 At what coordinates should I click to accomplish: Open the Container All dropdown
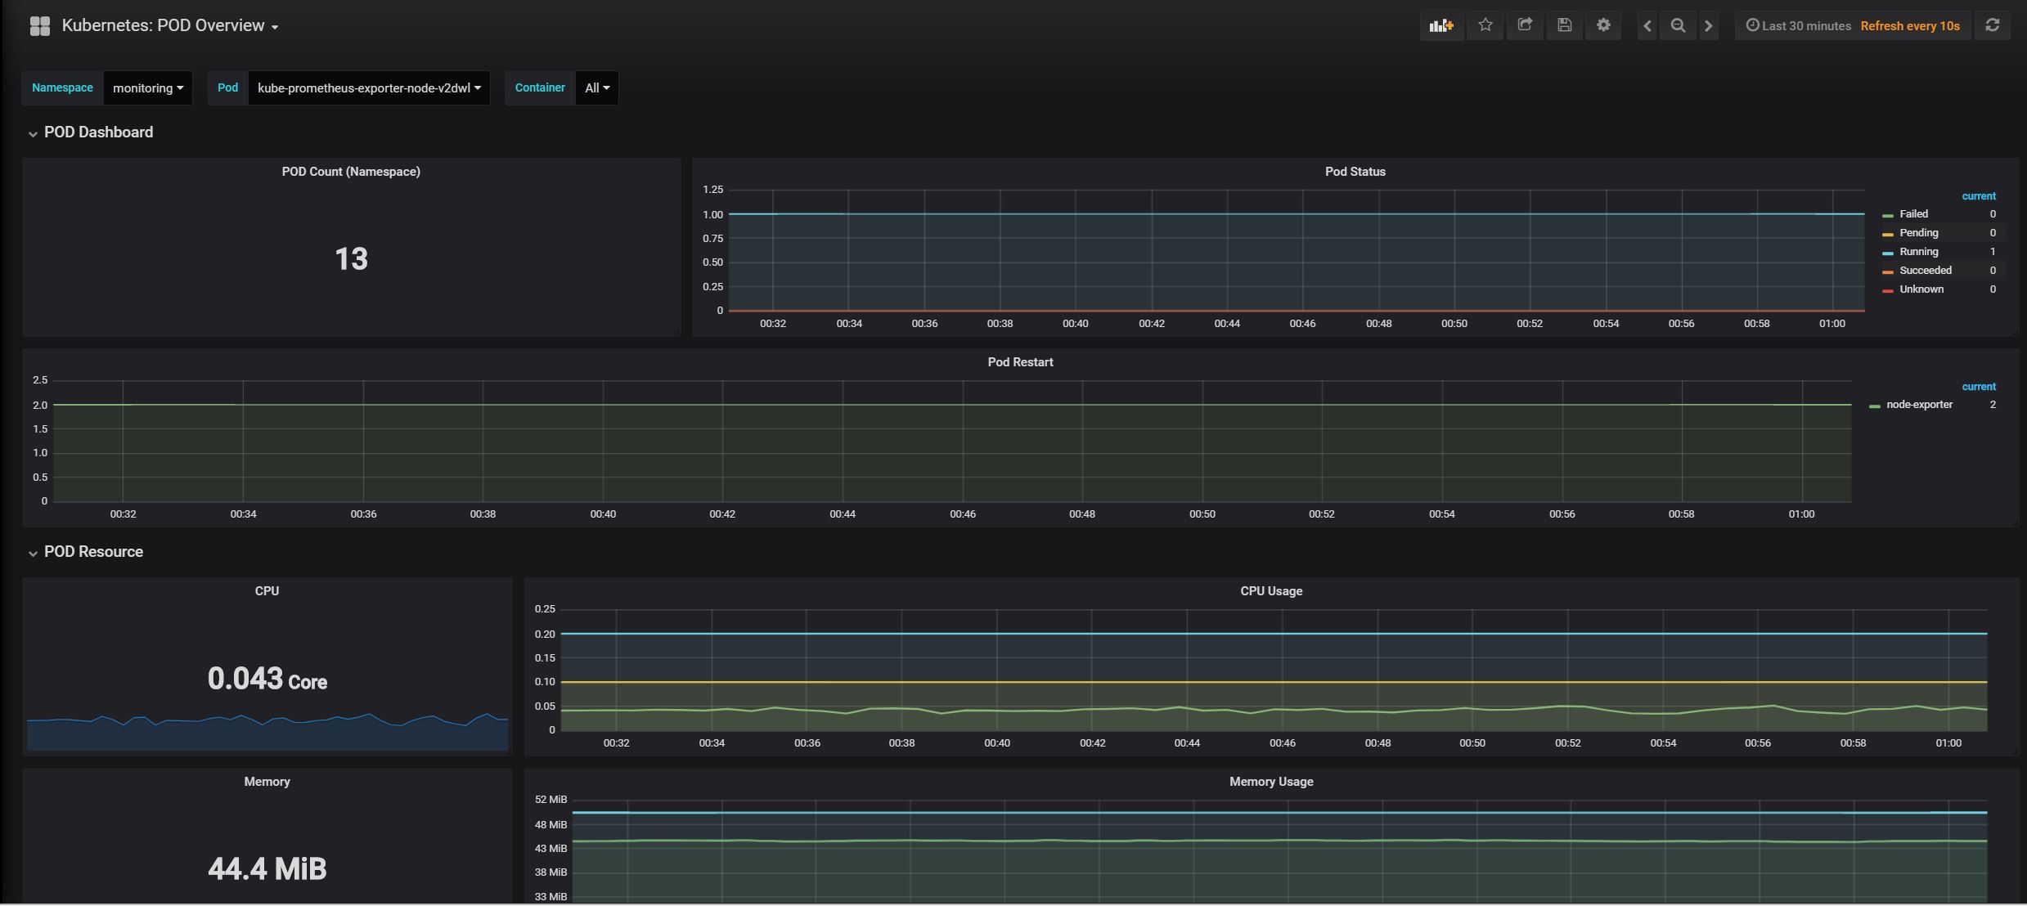[597, 88]
